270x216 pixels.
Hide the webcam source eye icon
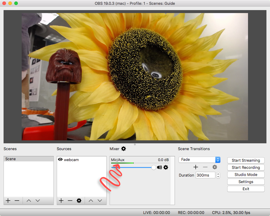(x=60, y=159)
